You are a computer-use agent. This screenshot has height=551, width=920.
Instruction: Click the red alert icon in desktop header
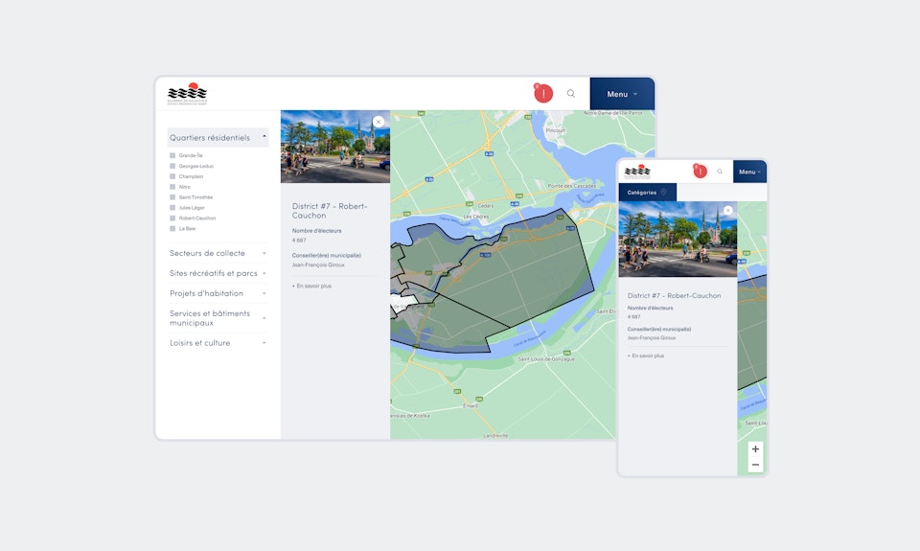tap(543, 93)
